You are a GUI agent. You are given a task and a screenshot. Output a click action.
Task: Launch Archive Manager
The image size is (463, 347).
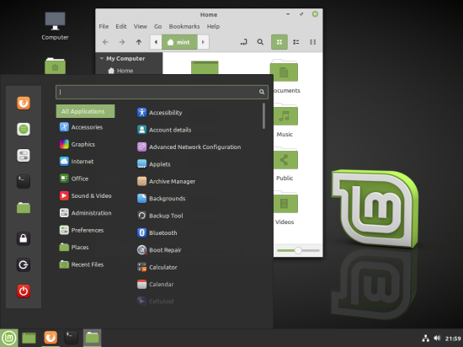(x=166, y=181)
